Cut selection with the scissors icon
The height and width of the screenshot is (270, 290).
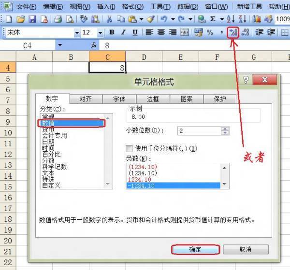pos(109,19)
